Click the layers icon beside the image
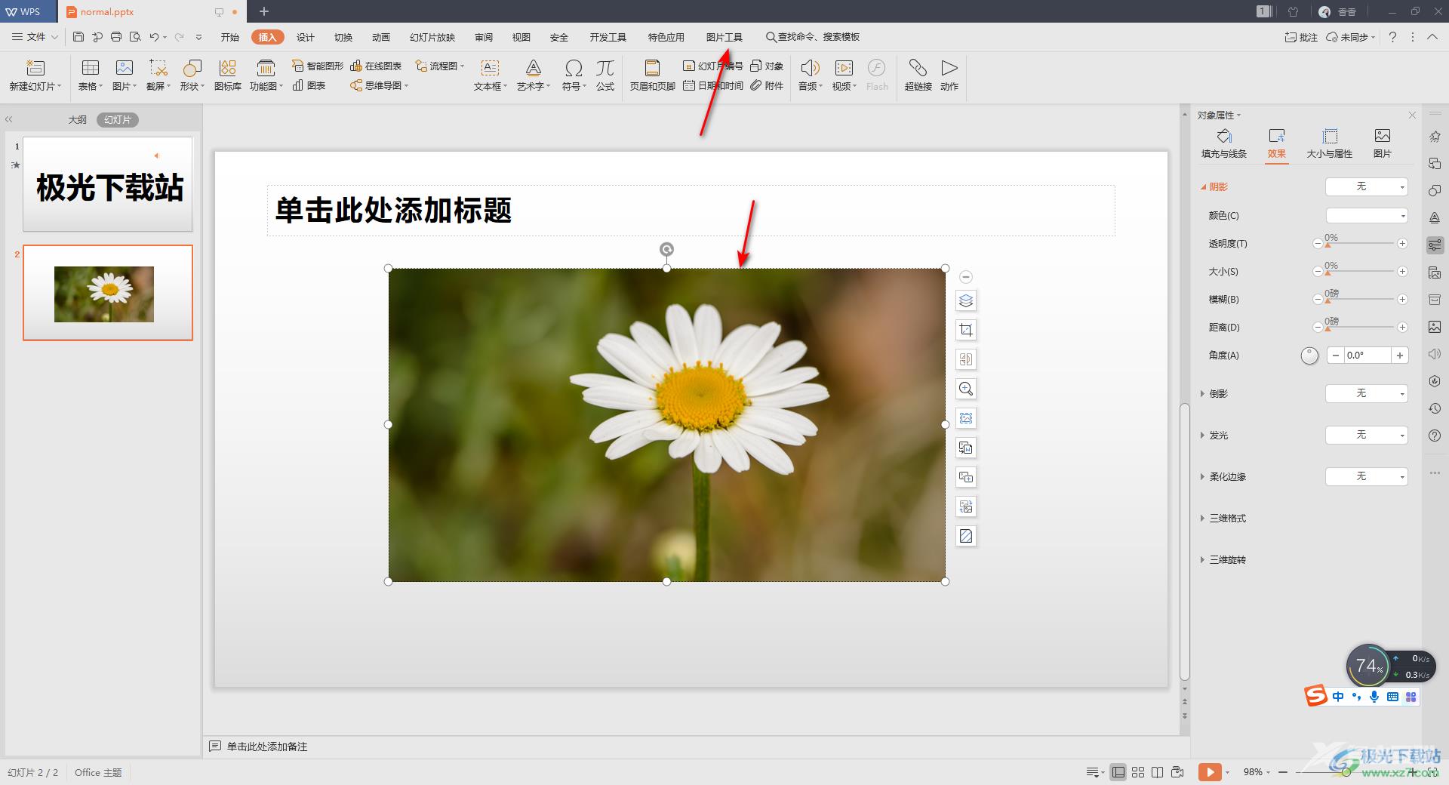 pos(966,301)
